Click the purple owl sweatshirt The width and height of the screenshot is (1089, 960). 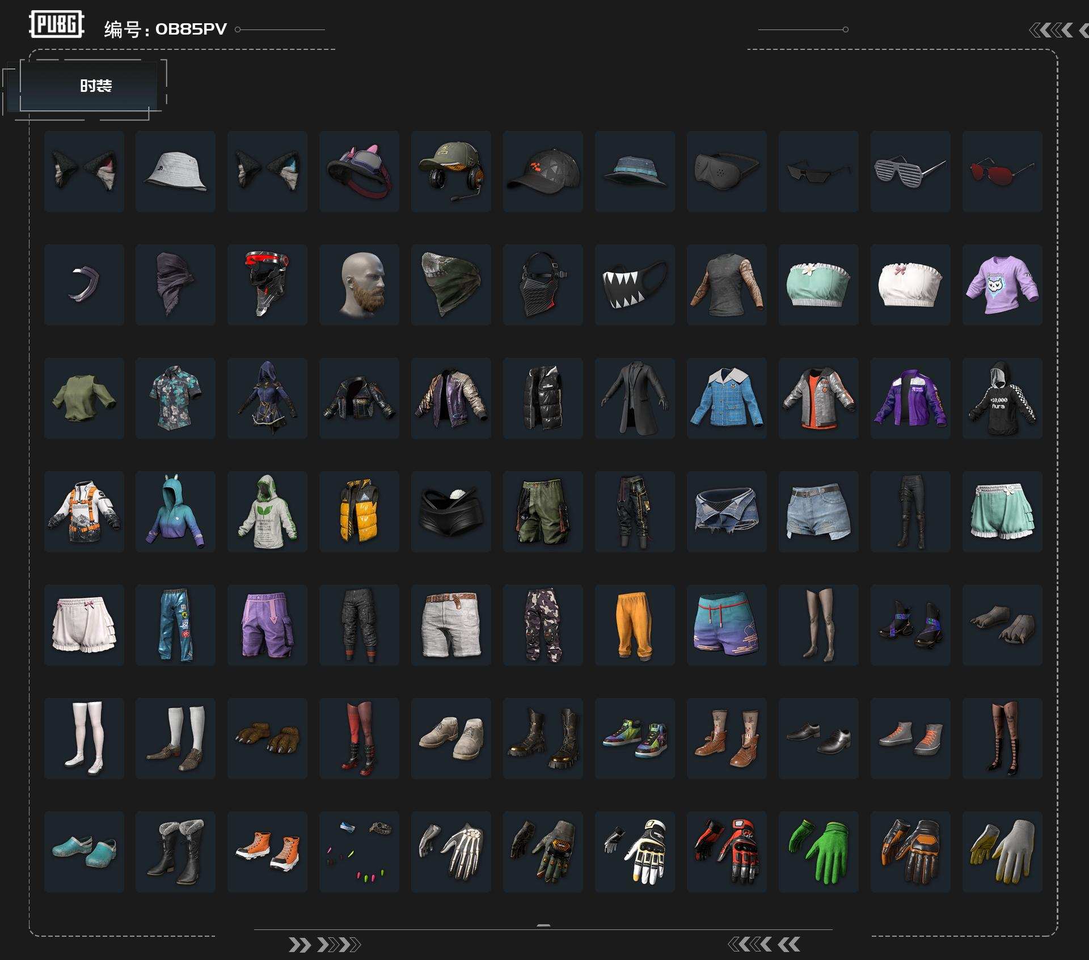1002,284
